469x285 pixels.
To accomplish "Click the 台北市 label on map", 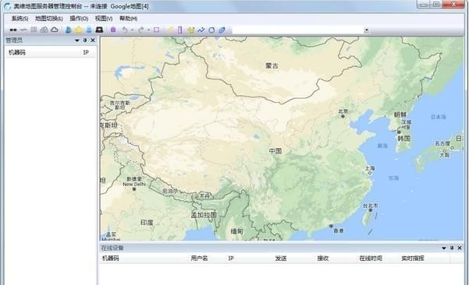I will pos(371,206).
